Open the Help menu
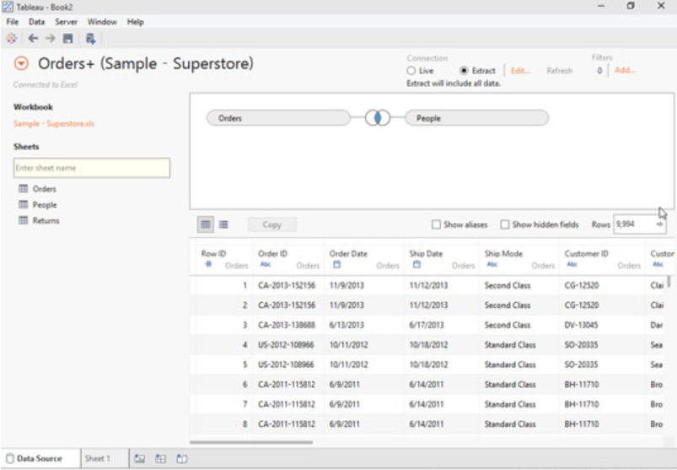This screenshot has height=470, width=677. (135, 22)
